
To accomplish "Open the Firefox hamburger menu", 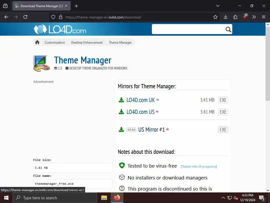I will (x=264, y=17).
